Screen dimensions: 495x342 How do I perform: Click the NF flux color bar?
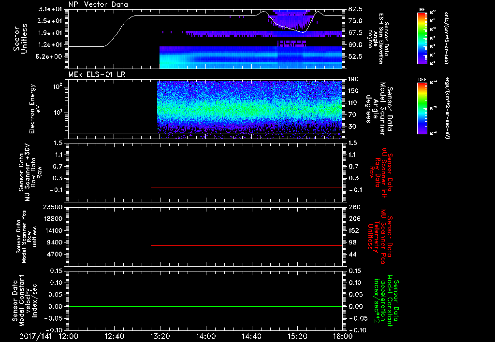(x=422, y=38)
